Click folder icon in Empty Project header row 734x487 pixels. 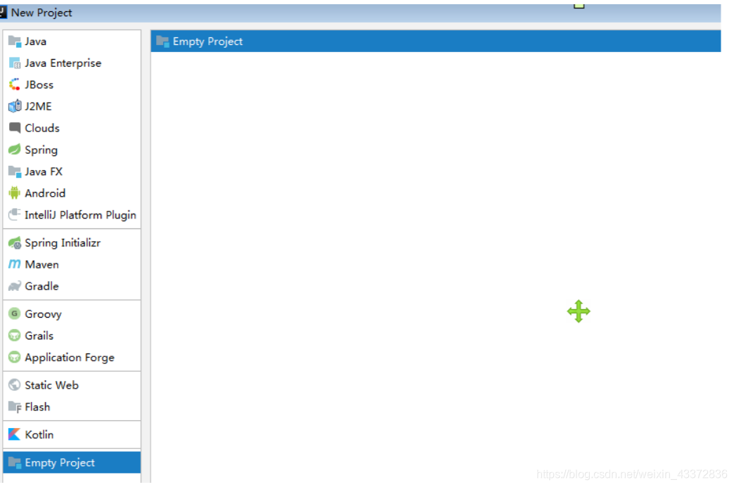tap(162, 41)
